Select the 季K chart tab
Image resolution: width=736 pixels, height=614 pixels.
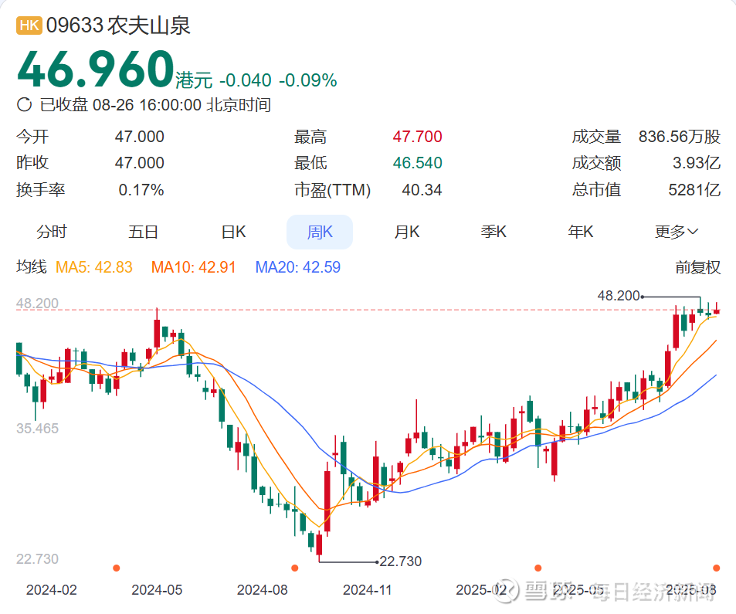pyautogui.click(x=493, y=232)
